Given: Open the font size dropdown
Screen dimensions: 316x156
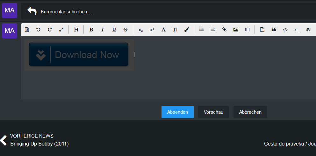Looking at the screenshot, I should [175, 30].
